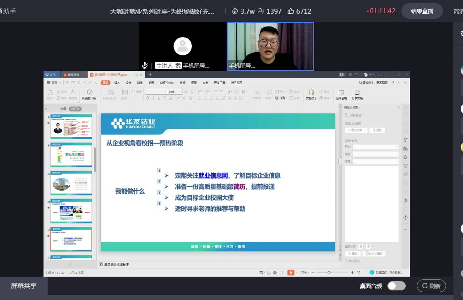
Task: Switch to the 设计 ribbon tab
Action: [128, 83]
